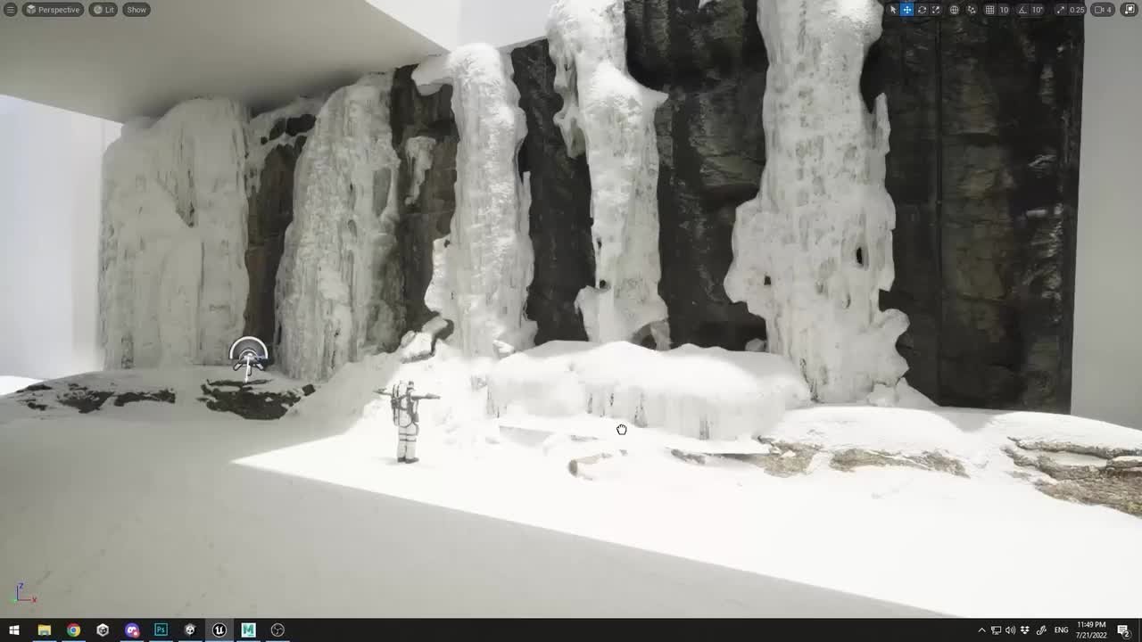The height and width of the screenshot is (642, 1142).
Task: Open the rotation snap 10° dropdown
Action: click(x=1037, y=10)
